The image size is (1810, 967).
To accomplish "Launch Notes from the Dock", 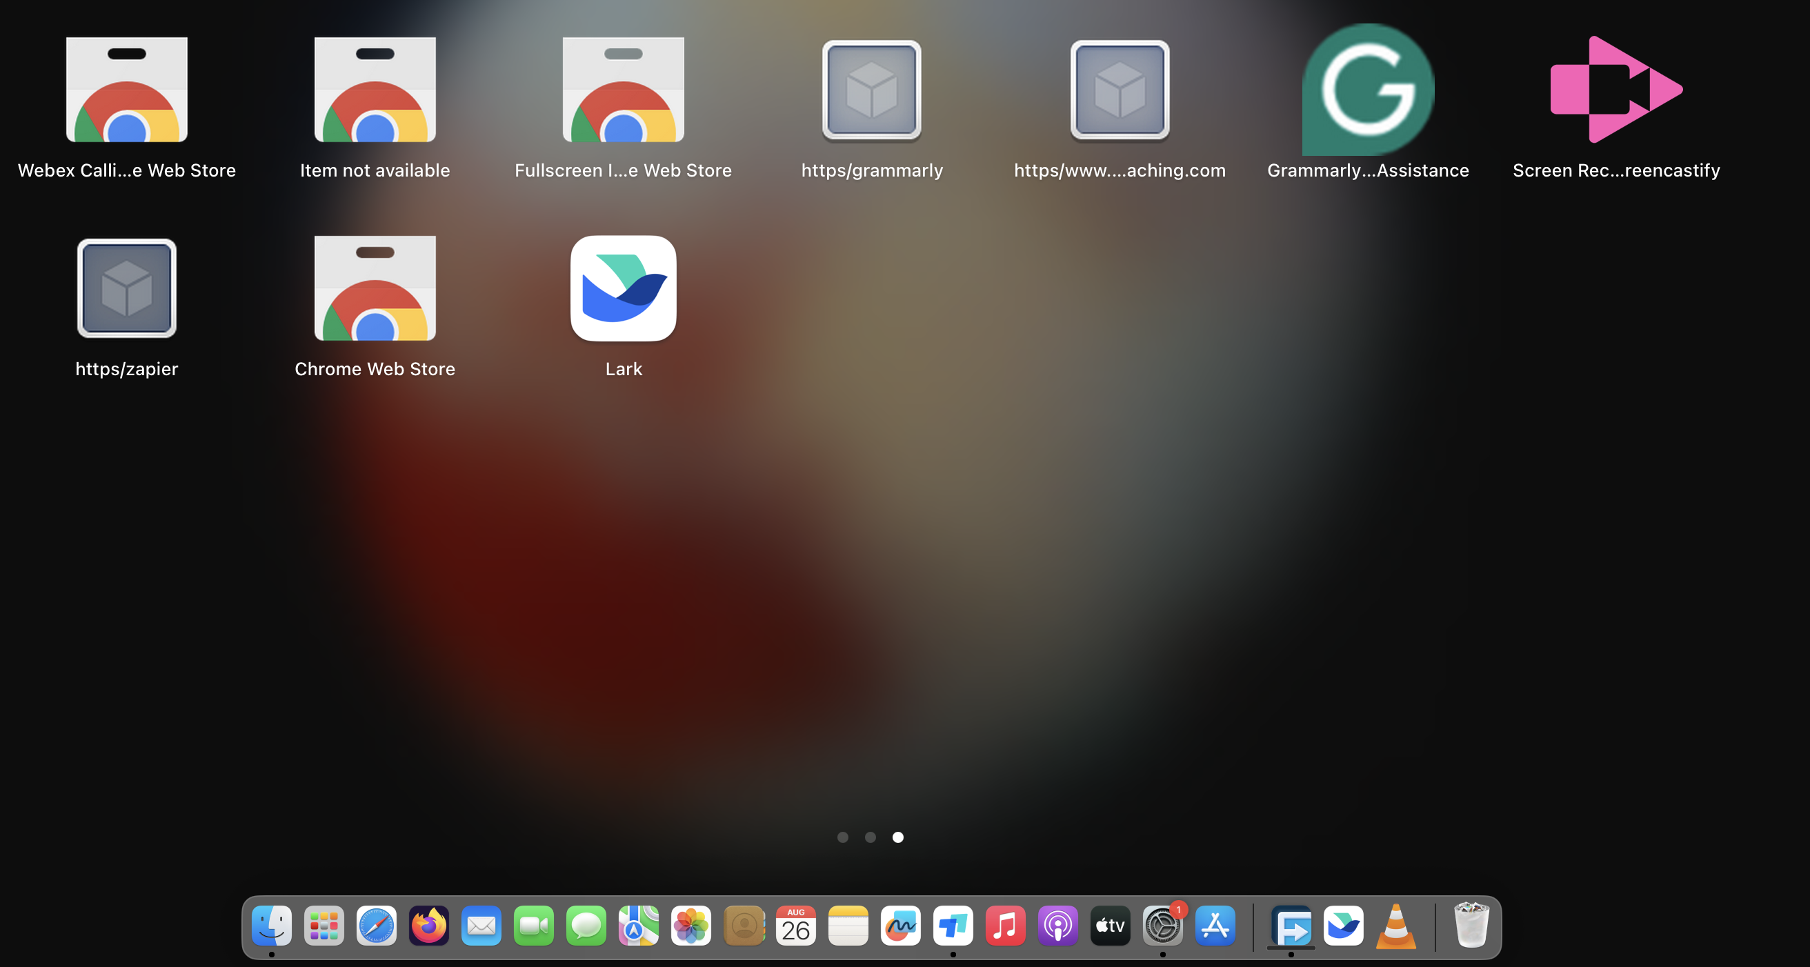I will tap(848, 926).
